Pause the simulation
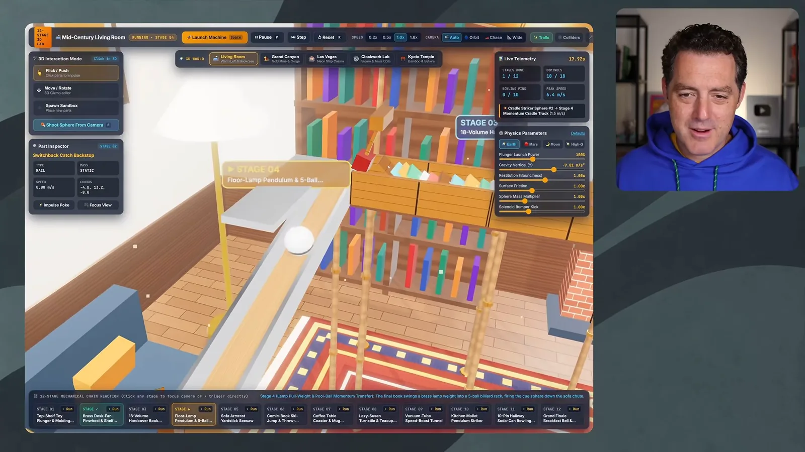805x452 pixels. [267, 37]
